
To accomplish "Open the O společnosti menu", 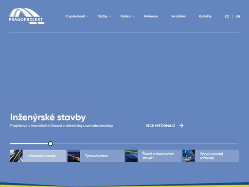I will pos(75,16).
